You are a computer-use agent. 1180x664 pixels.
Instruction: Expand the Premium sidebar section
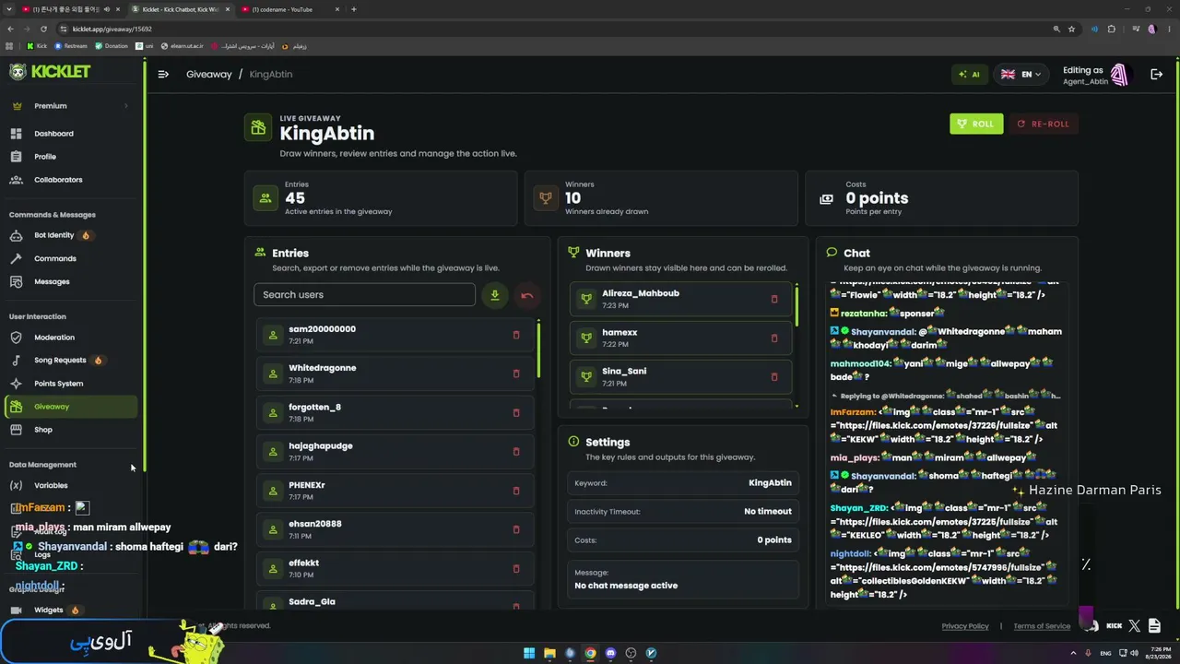71,106
